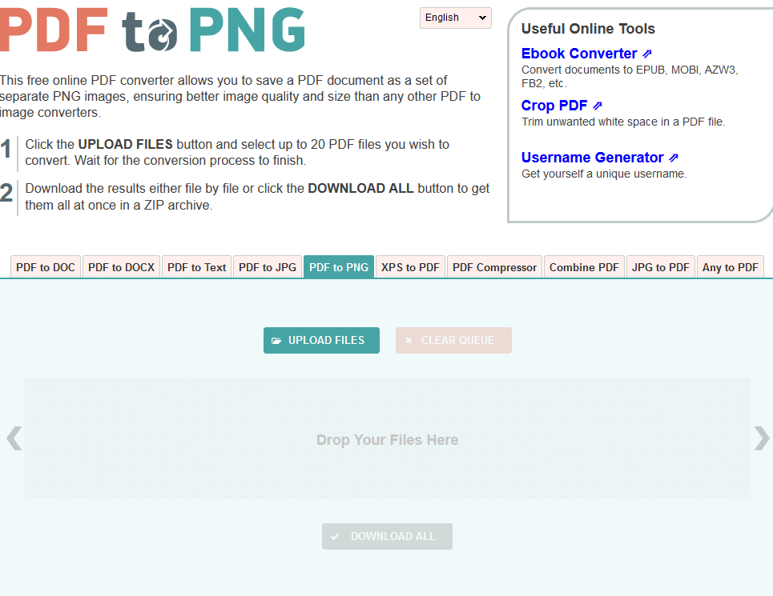The width and height of the screenshot is (773, 596).
Task: Switch to the PDF to DOC tab
Action: click(x=45, y=267)
